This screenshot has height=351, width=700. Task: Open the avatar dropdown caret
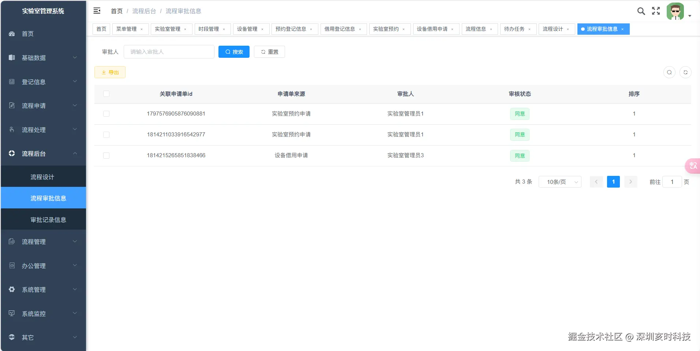(x=690, y=16)
